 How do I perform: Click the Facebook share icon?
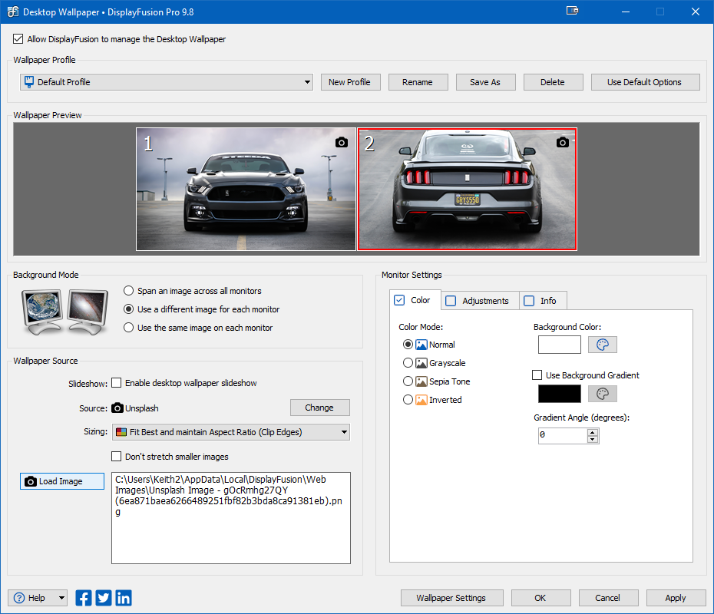[x=84, y=598]
